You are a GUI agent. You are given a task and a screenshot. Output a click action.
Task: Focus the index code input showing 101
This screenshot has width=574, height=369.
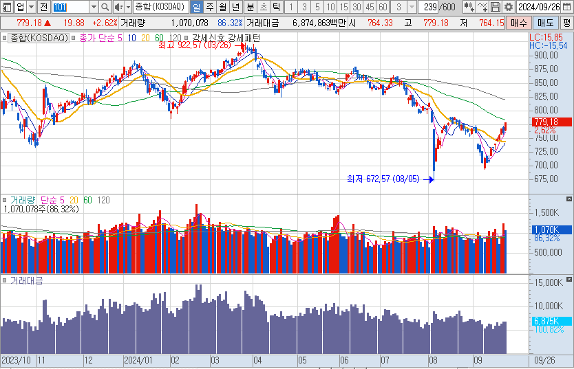point(70,7)
